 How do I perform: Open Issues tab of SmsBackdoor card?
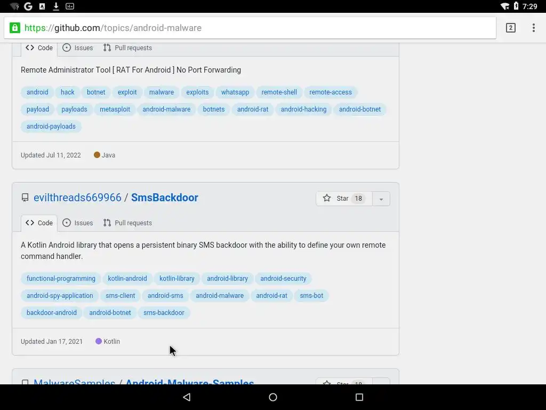coord(78,223)
